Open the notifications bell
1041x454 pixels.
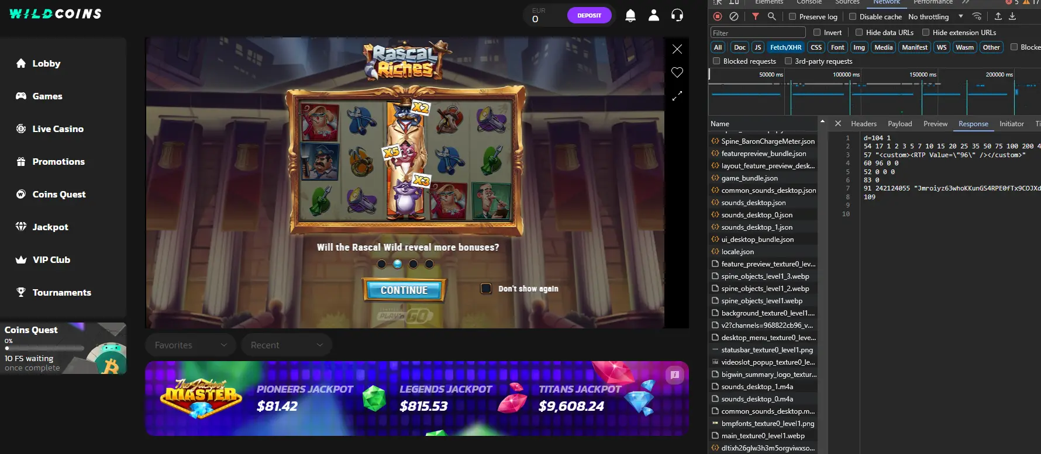pos(630,16)
